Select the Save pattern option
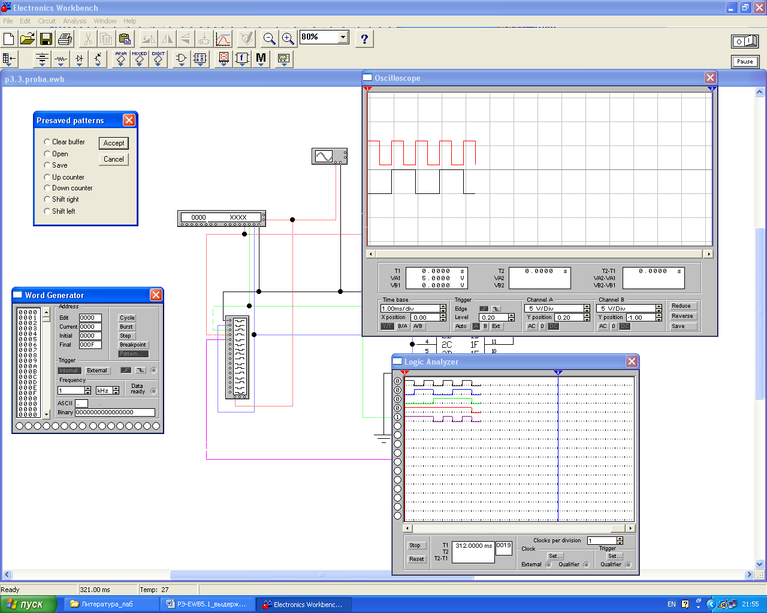This screenshot has height=613, width=767. click(47, 165)
